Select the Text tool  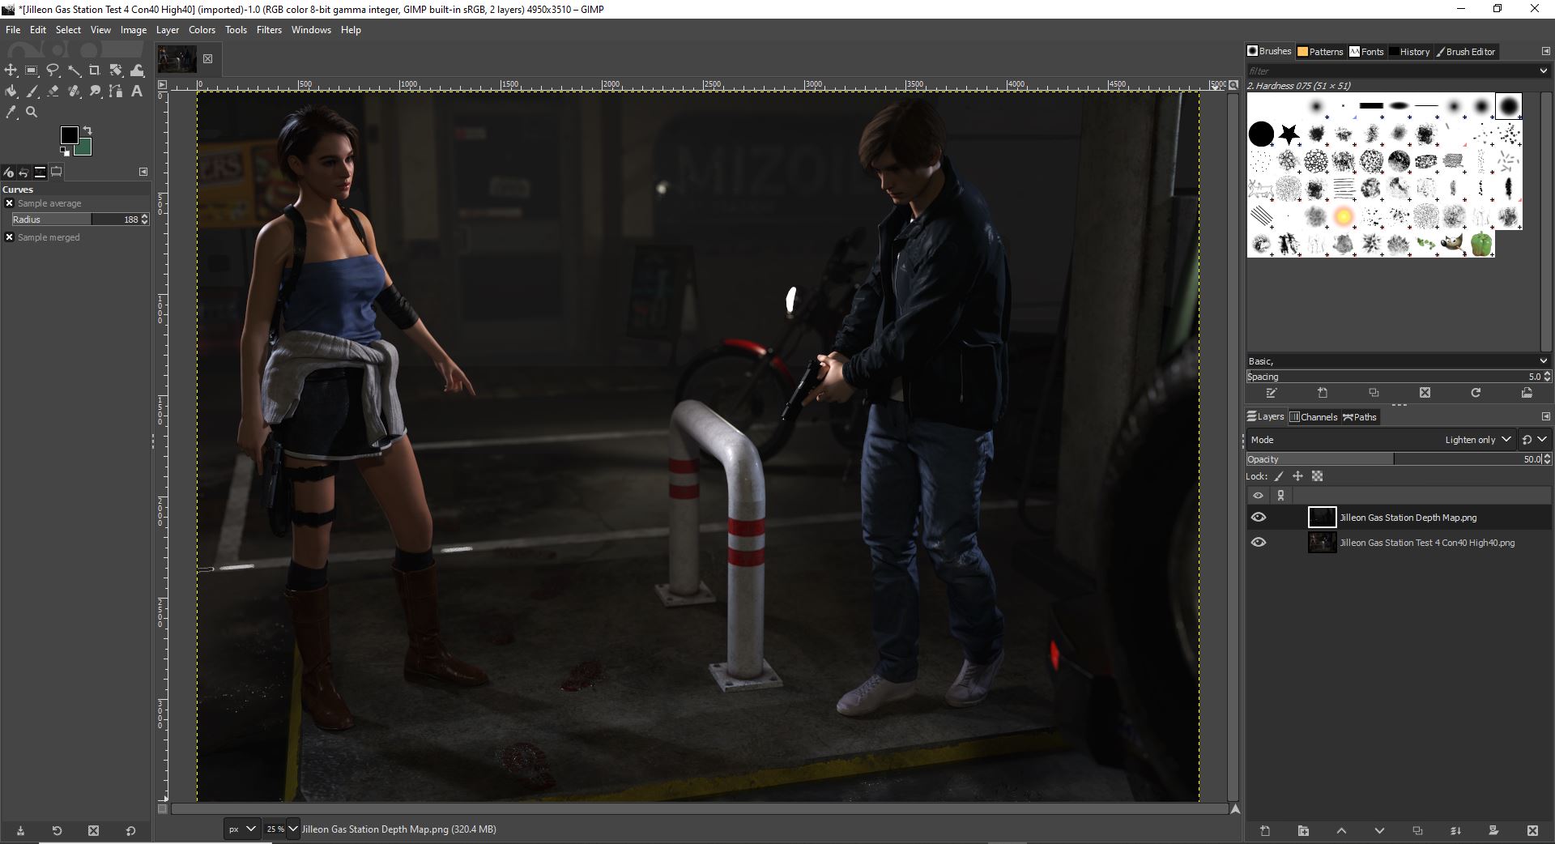(137, 92)
